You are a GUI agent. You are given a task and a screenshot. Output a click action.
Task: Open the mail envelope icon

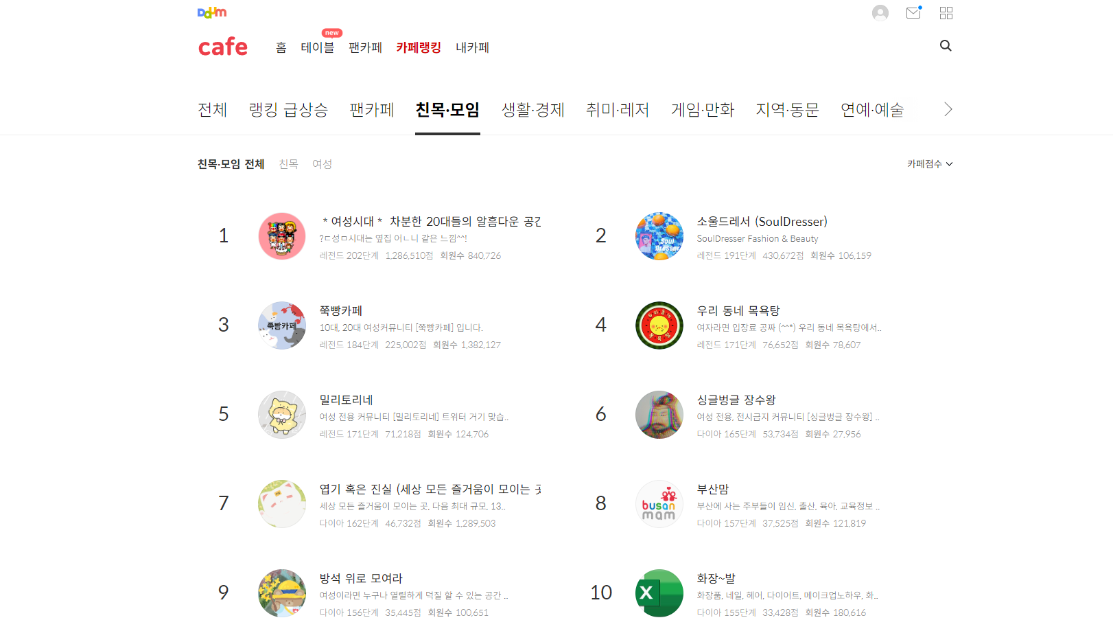point(913,13)
